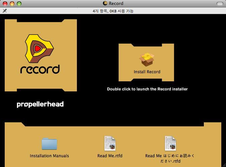Zoom the Record window with green button

click(19, 4)
